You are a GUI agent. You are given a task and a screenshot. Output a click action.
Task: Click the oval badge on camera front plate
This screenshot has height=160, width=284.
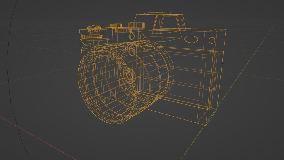191,39
